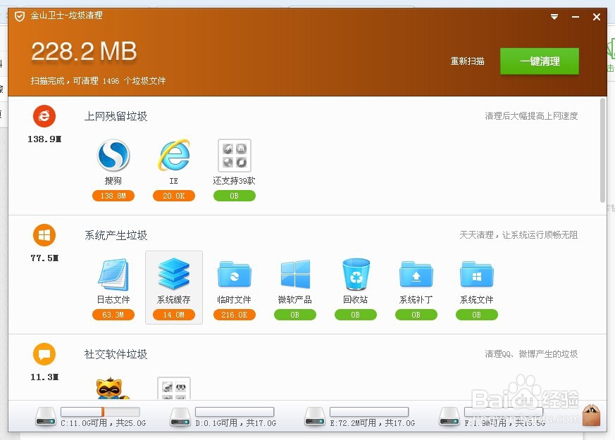Screen dimensions: 615x440
Task: Click the 14.0M badge under 系统缓存
Action: point(174,315)
